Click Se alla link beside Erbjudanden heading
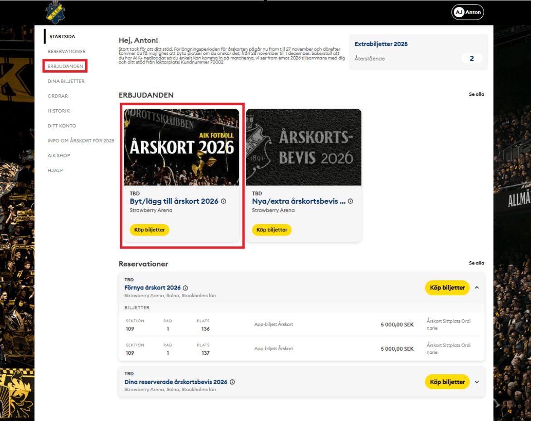 pyautogui.click(x=476, y=94)
